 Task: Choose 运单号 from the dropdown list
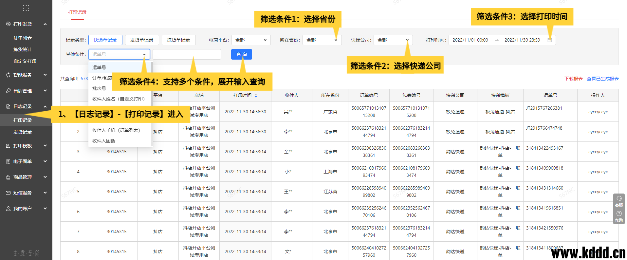coord(120,67)
